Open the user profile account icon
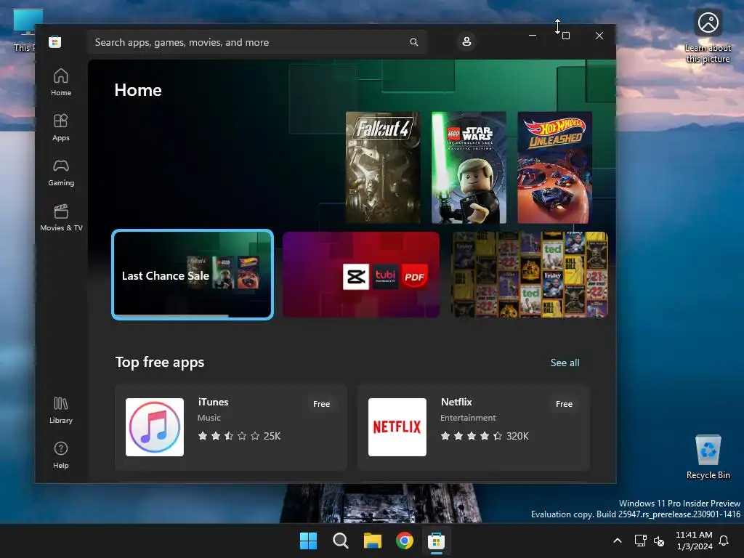 (x=466, y=41)
